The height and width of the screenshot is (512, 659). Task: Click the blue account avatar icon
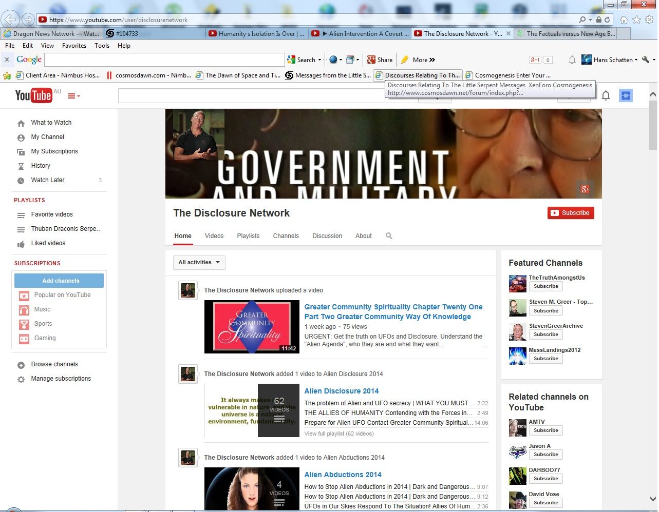[x=626, y=95]
